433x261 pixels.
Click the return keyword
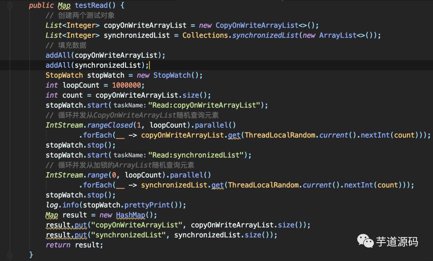[58, 245]
